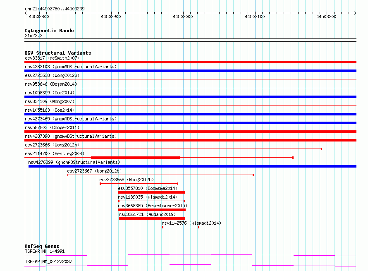The image size is (368, 271).
Task: Open nsv1142576 (Alsmadi2014) label
Action: pyautogui.click(x=191, y=223)
